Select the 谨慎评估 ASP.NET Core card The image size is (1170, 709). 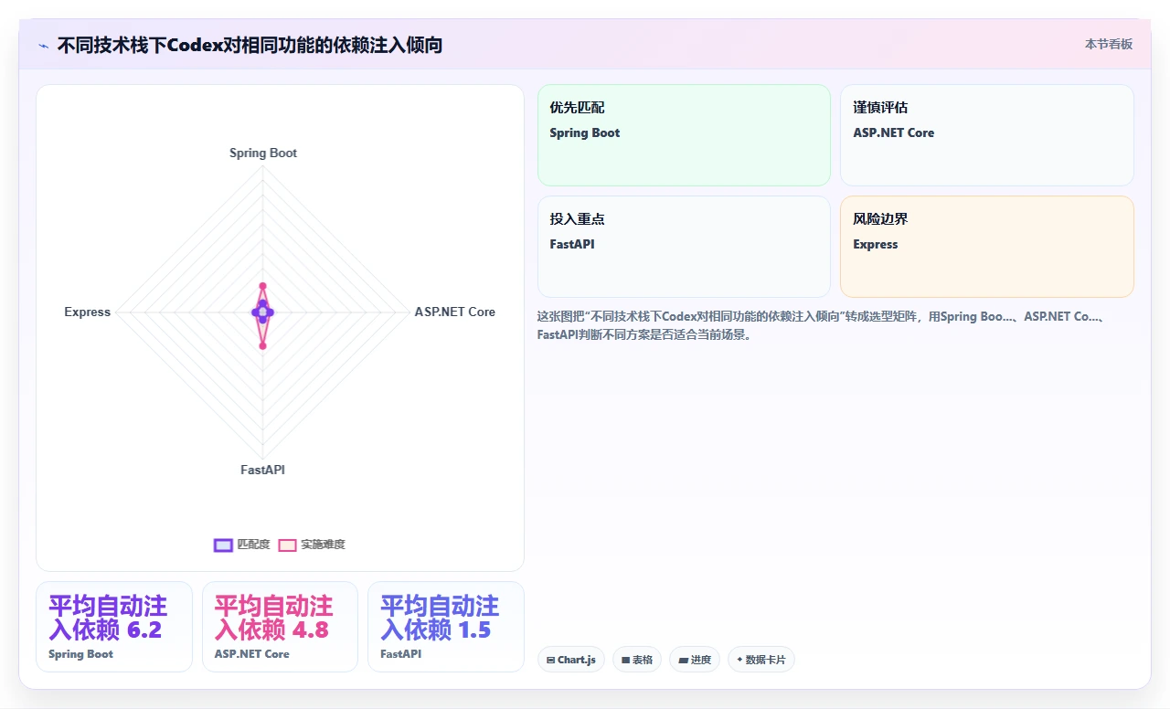(x=987, y=135)
